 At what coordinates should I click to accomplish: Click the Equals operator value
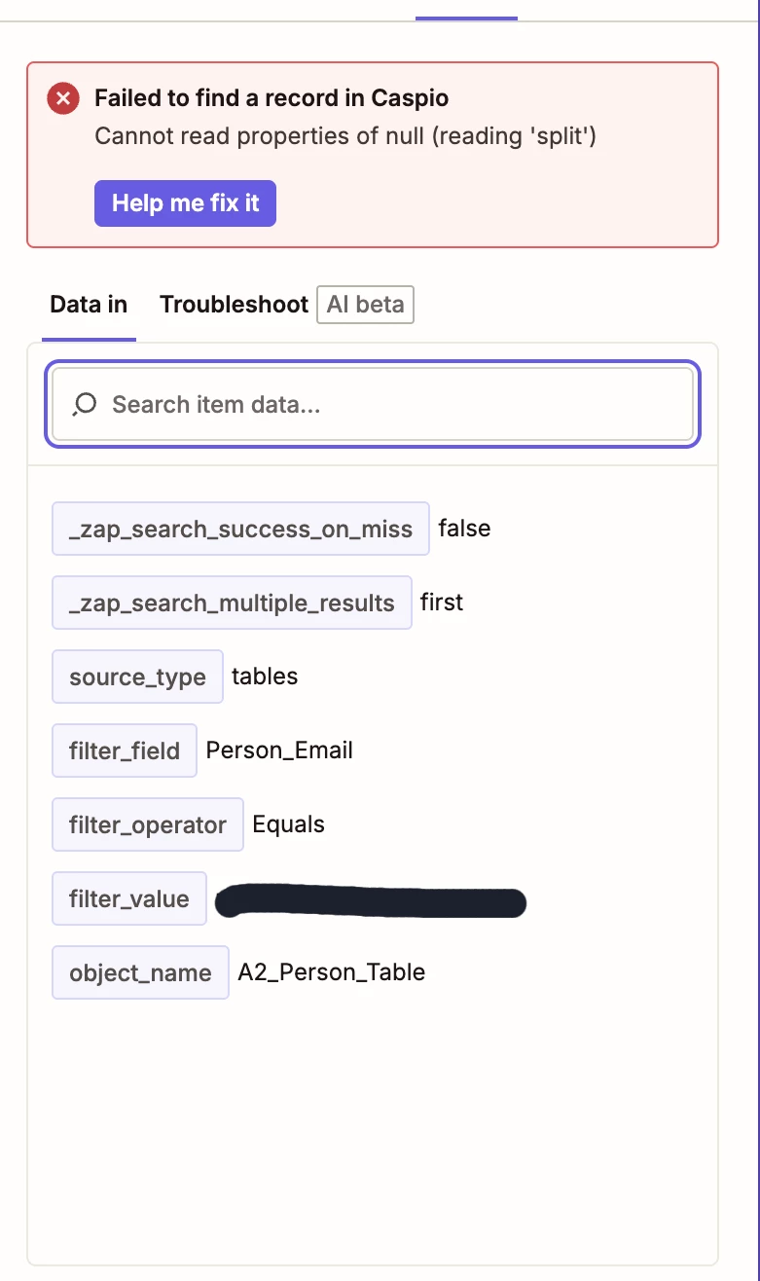[289, 824]
